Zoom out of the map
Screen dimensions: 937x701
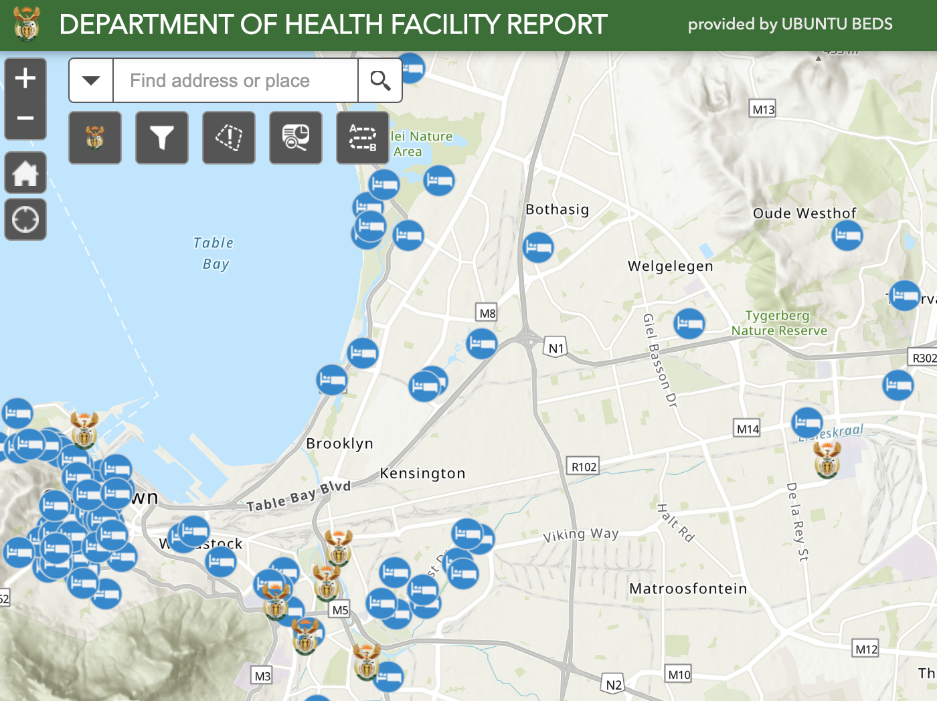tap(25, 118)
